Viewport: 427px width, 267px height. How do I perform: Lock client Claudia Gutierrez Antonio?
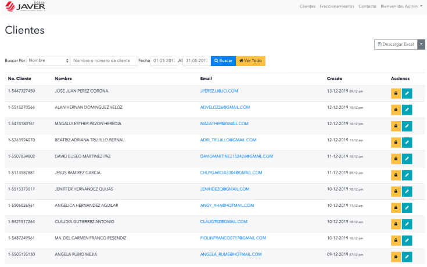coord(396,224)
